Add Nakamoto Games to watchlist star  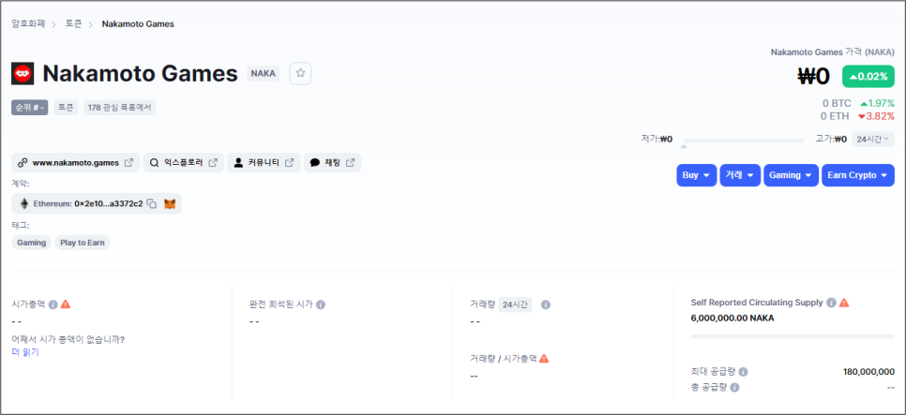point(299,73)
